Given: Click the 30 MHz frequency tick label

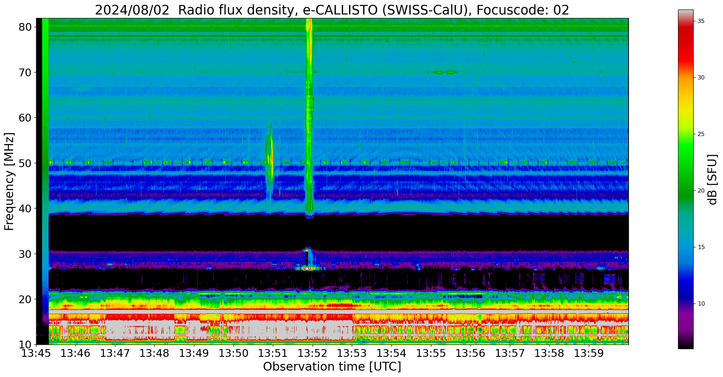Looking at the screenshot, I should (25, 254).
